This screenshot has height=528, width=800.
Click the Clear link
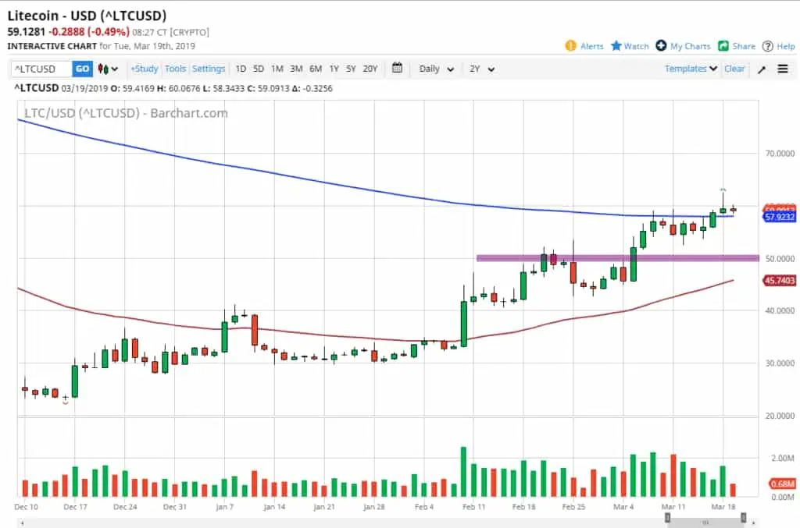pyautogui.click(x=734, y=69)
